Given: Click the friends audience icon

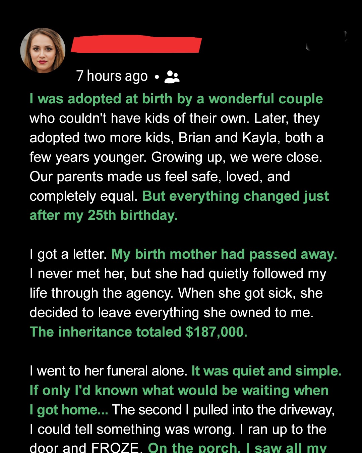Looking at the screenshot, I should tap(172, 77).
